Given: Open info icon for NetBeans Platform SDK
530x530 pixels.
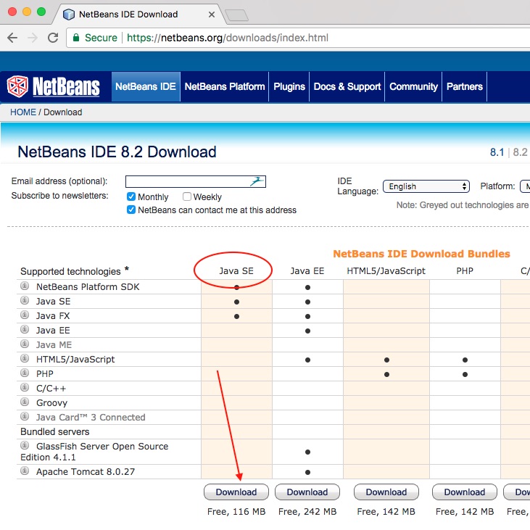Looking at the screenshot, I should coord(25,286).
